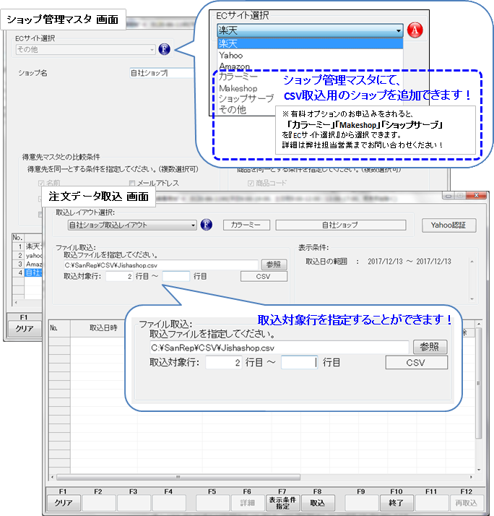This screenshot has height=516, width=494.
Task: Open the 自社ショップ取込レイアウト dropdown
Action: click(132, 225)
